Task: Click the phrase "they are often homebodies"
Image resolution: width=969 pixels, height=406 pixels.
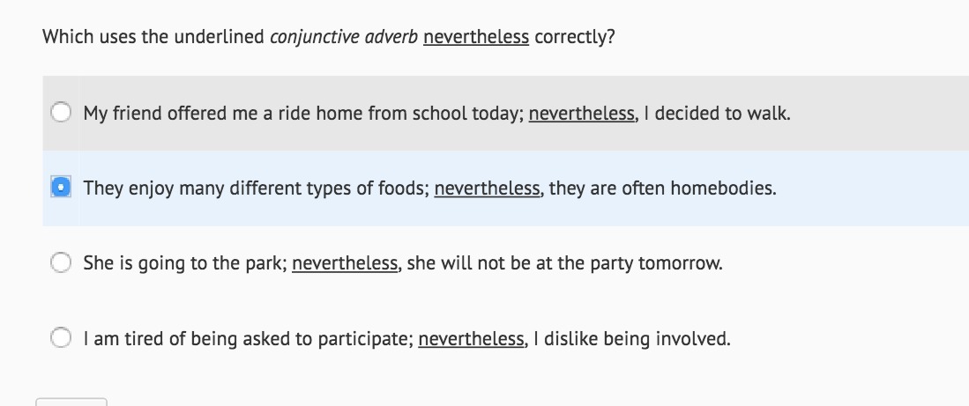Action: (662, 188)
